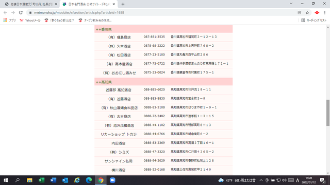Select リカーショップ トカジ entry
This screenshot has width=330, height=185.
119,134
